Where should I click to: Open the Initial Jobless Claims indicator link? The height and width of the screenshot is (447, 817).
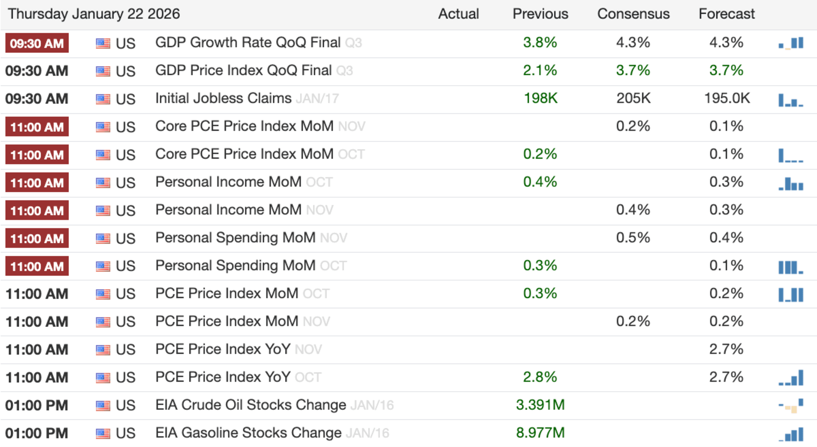click(223, 98)
